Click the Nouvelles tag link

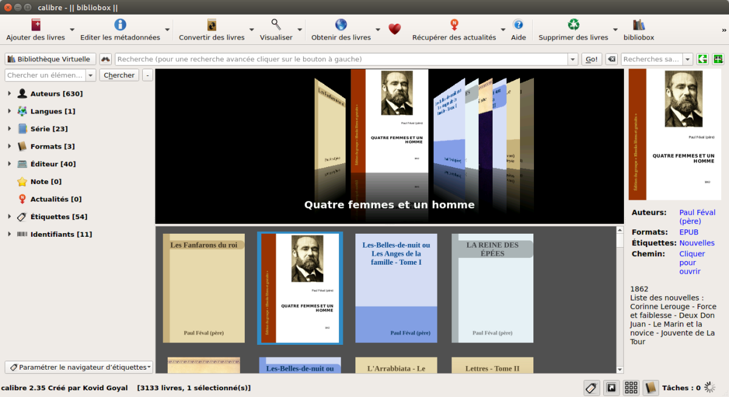(x=697, y=243)
